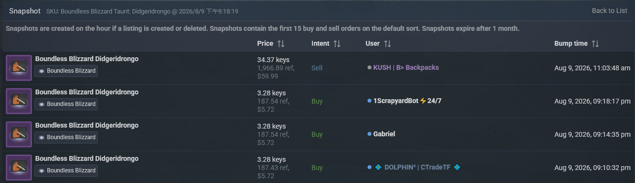Open the first Didgeridrongo item icon
The height and width of the screenshot is (183, 635).
(19, 68)
